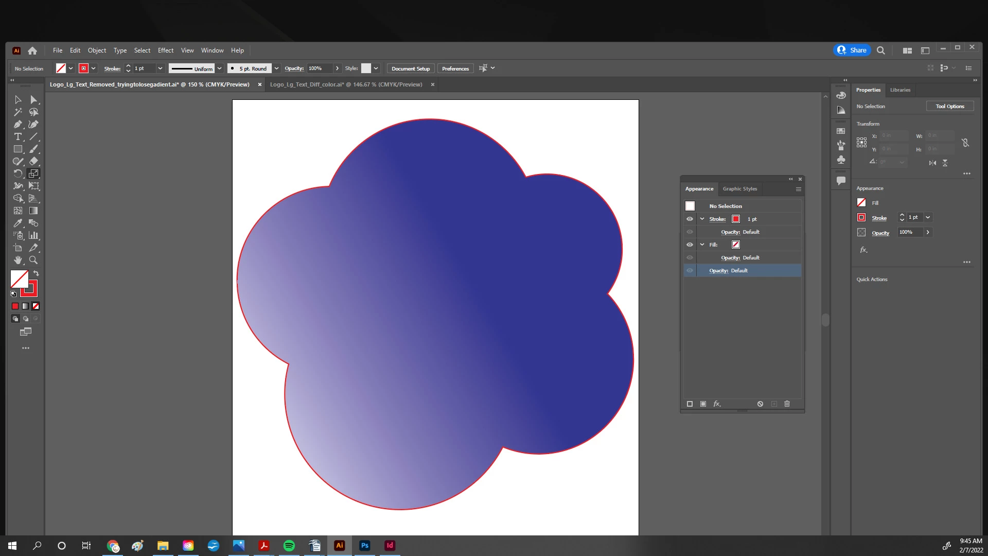Select the Pen tool
Image resolution: width=988 pixels, height=556 pixels.
point(17,124)
